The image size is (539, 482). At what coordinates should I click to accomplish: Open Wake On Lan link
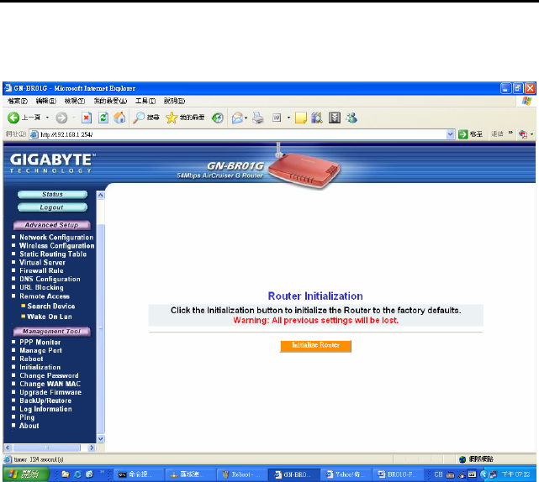(50, 317)
